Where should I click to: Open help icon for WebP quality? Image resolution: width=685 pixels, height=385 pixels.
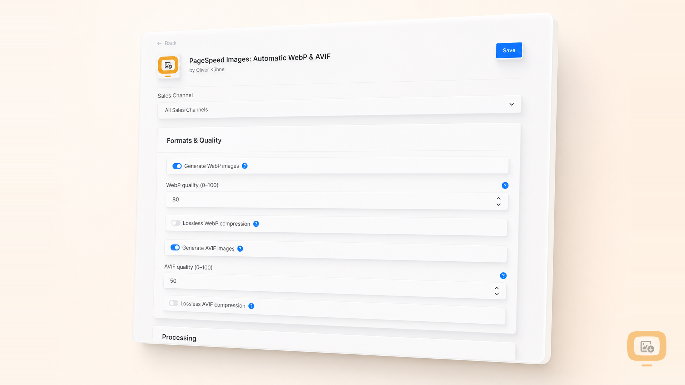pos(505,185)
